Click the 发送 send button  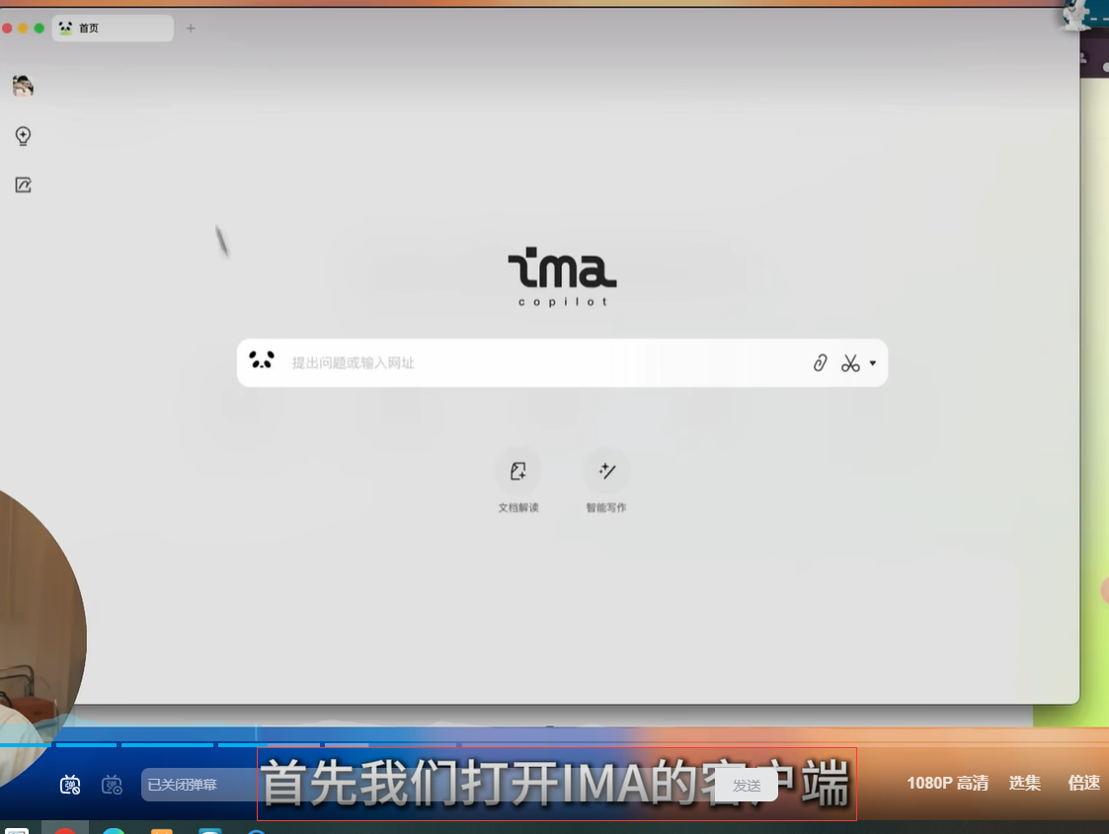(747, 786)
